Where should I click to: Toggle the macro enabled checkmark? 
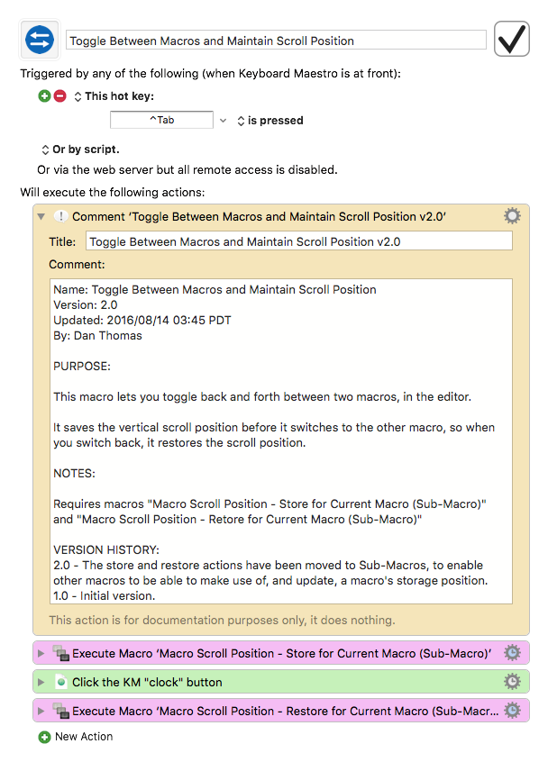pyautogui.click(x=512, y=39)
